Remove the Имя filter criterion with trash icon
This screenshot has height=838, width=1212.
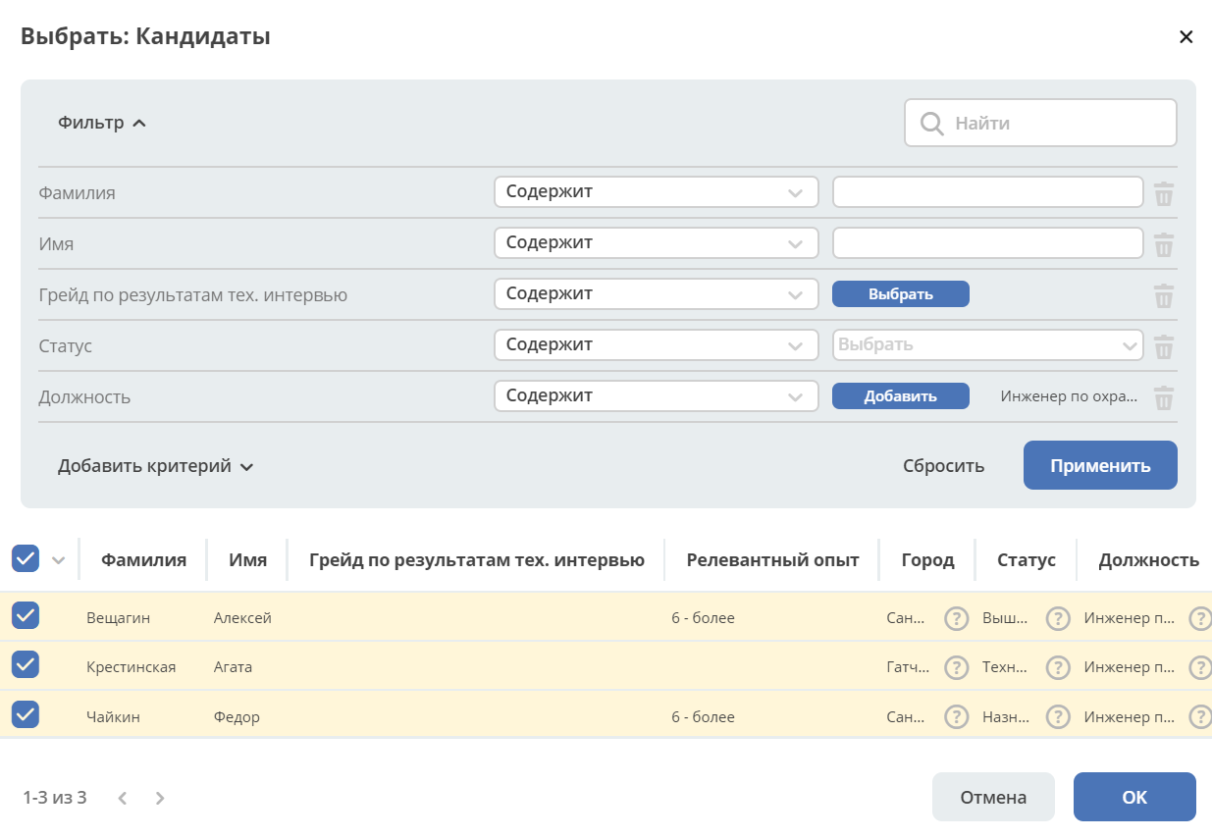[x=1163, y=244]
